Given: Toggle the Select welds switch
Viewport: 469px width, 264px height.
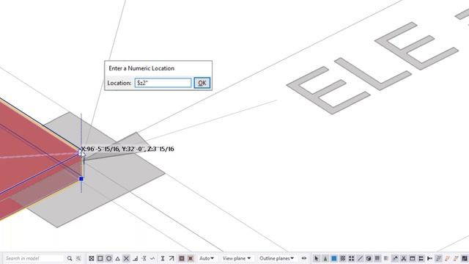Looking at the screenshot, I should (395, 258).
